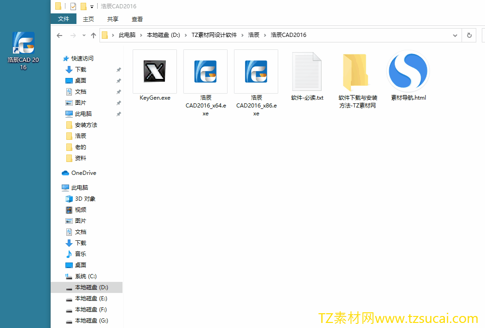Click the properties checkmark icon in title bar

(x=73, y=6)
